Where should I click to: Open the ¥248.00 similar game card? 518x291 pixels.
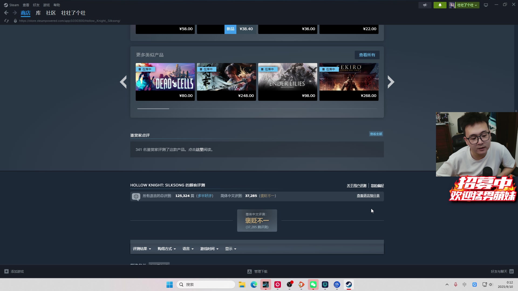(x=226, y=82)
